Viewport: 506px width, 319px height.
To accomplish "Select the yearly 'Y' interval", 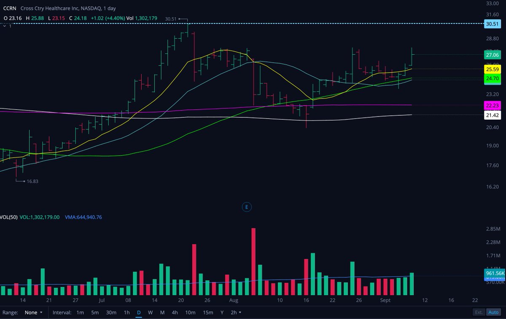I will coord(222,313).
